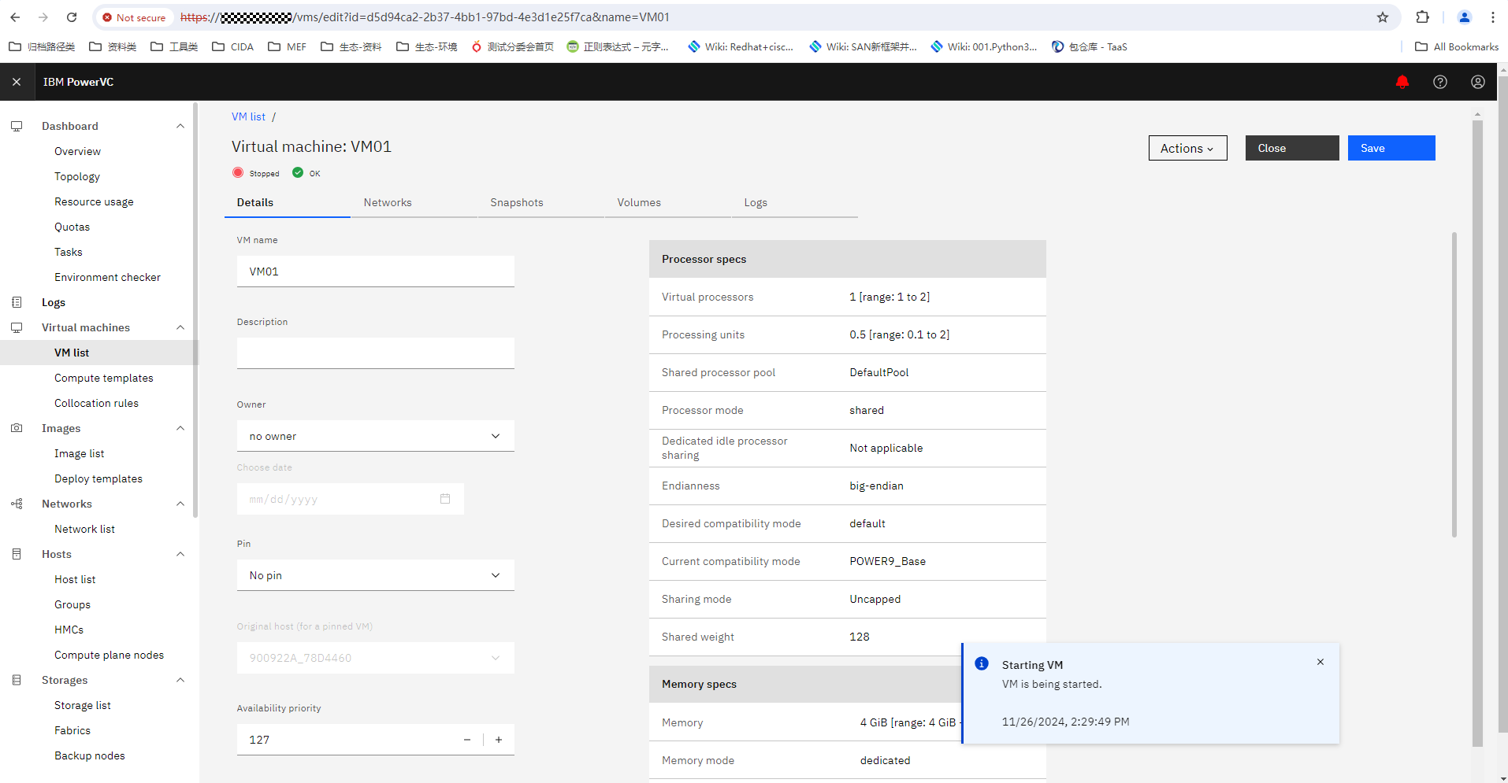Collapse the Images section

click(x=180, y=428)
